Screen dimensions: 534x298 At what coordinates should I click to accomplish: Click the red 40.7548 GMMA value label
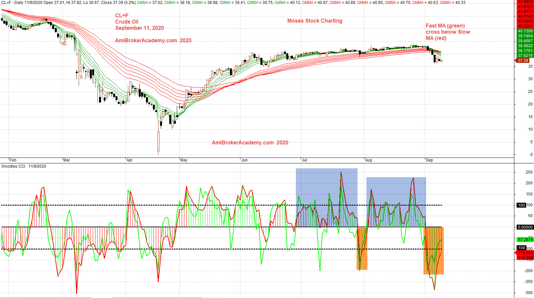point(525,16)
